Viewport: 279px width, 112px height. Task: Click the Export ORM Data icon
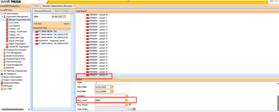[x=7, y=41]
